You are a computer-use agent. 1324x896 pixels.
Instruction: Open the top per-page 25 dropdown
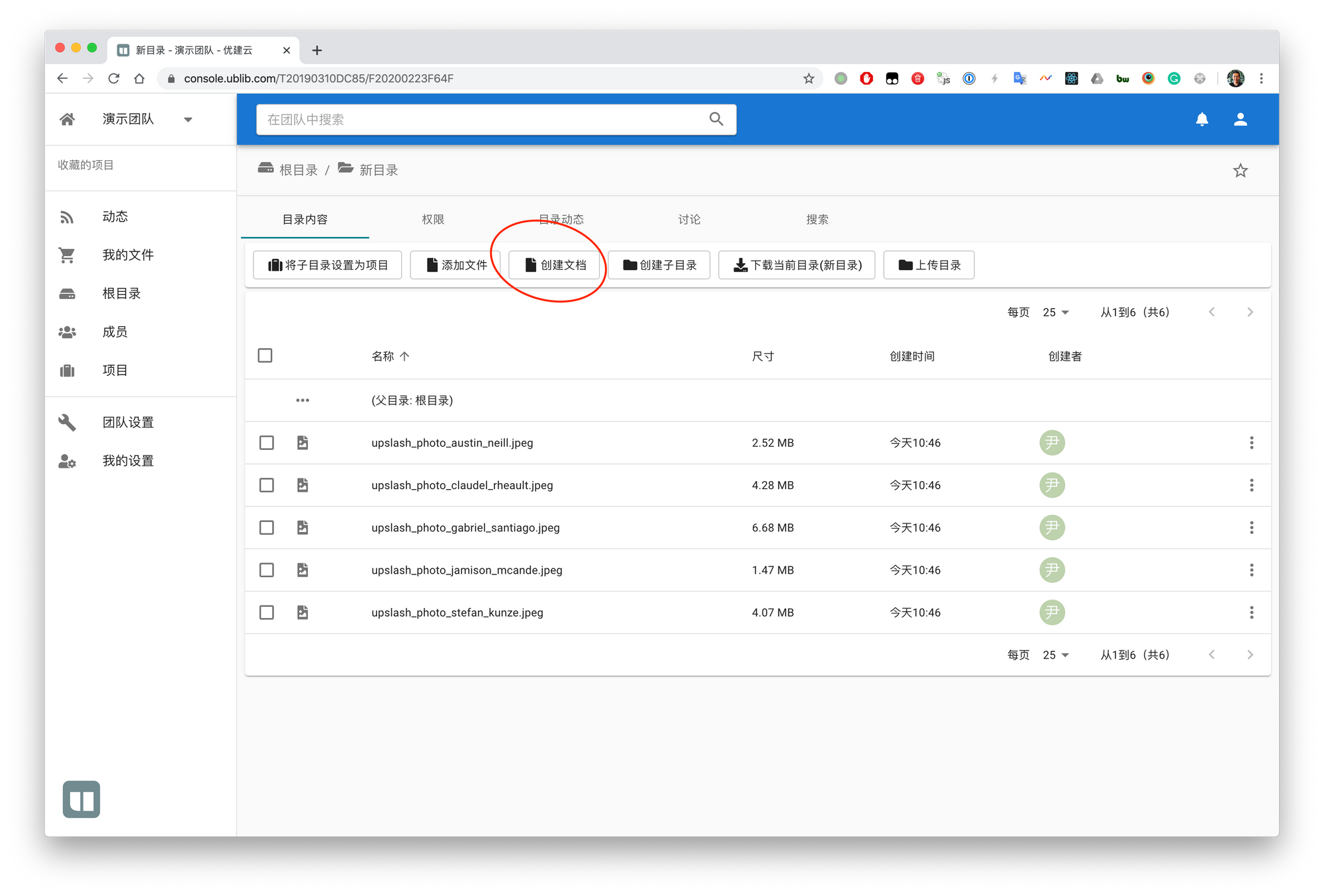(1055, 312)
